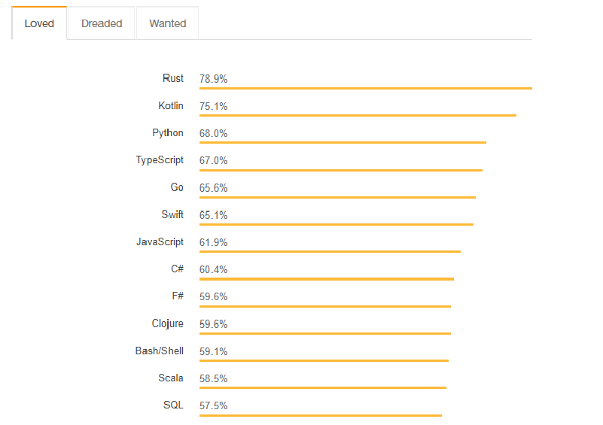Click the TypeScript 67.0% percentage

[x=214, y=161]
